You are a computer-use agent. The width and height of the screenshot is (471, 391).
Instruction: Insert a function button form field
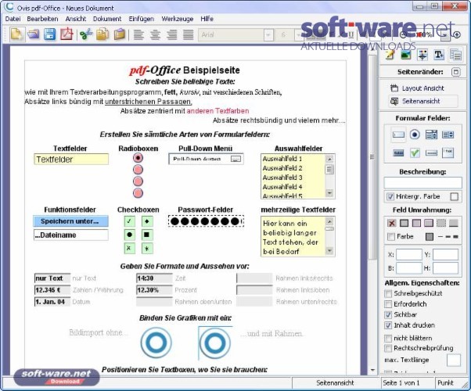click(x=398, y=152)
